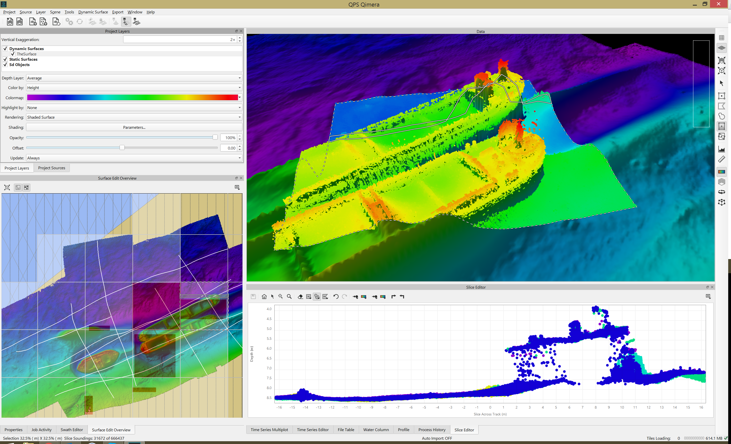Switch to the Project Sources tab
Viewport: 731px width, 444px height.
coord(52,168)
